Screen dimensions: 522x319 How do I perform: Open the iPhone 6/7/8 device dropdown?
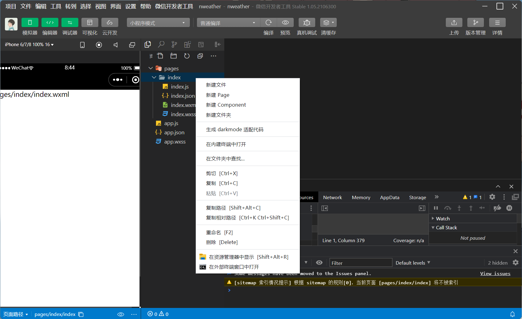coord(29,45)
